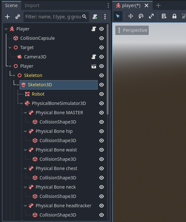186x222 pixels.
Task: Open the script attached to Camera3D
Action: (94, 57)
